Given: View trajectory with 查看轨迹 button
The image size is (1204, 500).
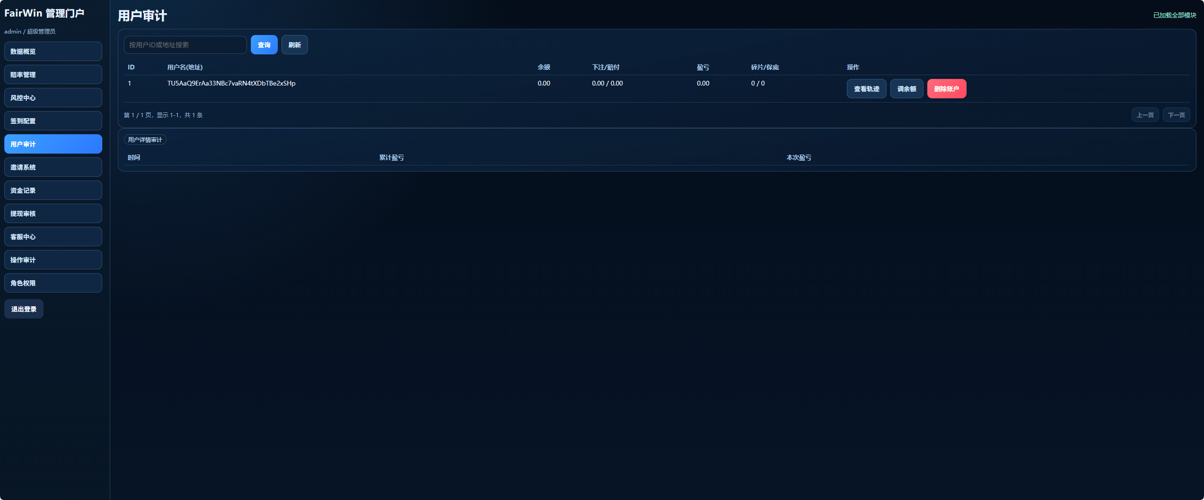Looking at the screenshot, I should (x=866, y=89).
